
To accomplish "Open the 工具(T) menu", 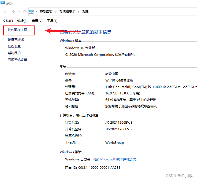I will [x=52, y=21].
